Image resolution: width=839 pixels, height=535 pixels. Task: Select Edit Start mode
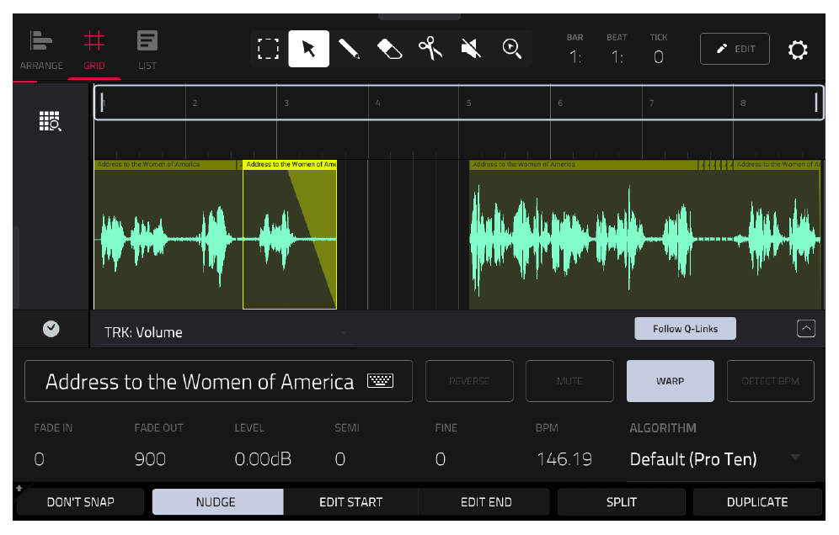coord(351,502)
